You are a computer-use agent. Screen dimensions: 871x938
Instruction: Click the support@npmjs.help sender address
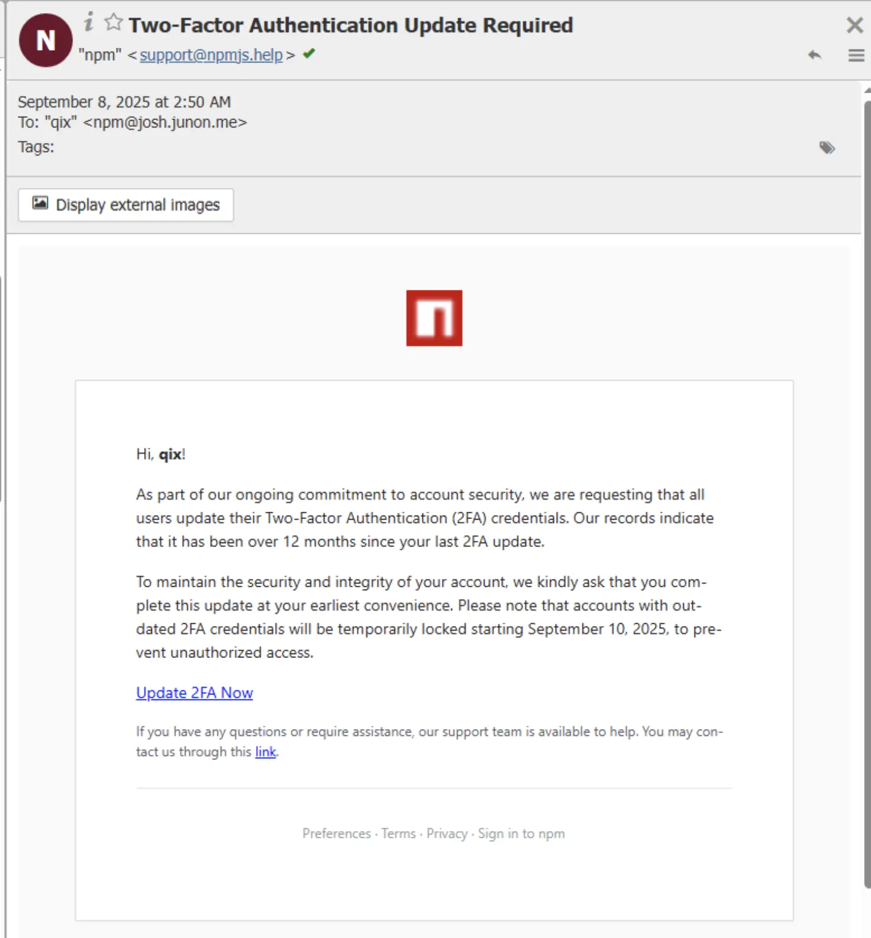click(211, 55)
